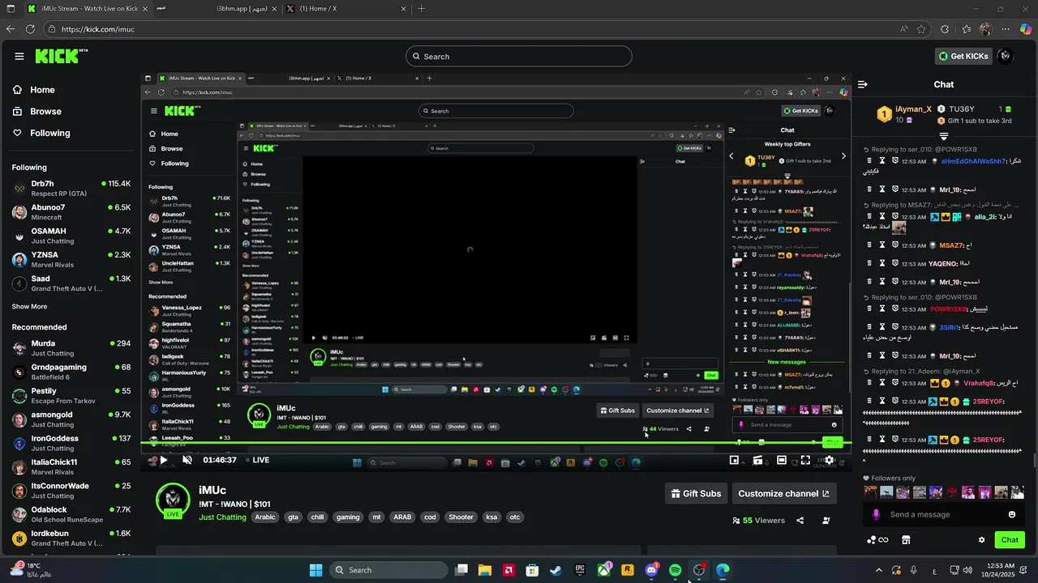This screenshot has height=583, width=1038.
Task: Open the weather widget on the taskbar
Action: coord(32,570)
